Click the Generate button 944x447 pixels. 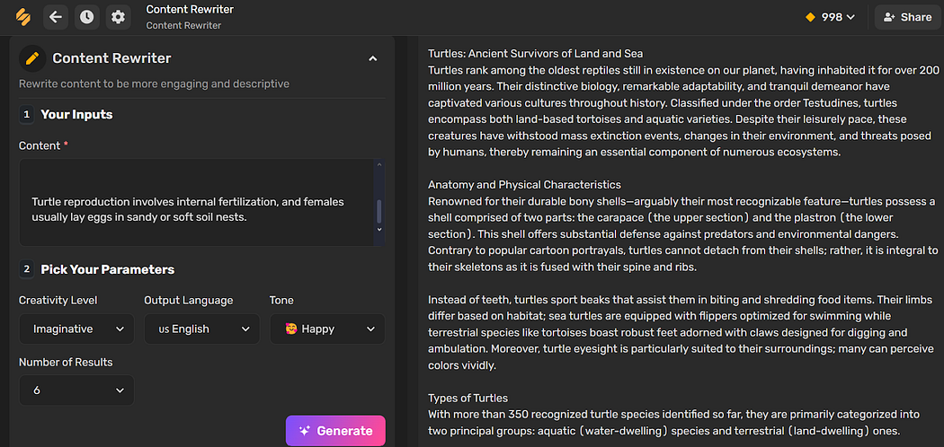point(335,431)
